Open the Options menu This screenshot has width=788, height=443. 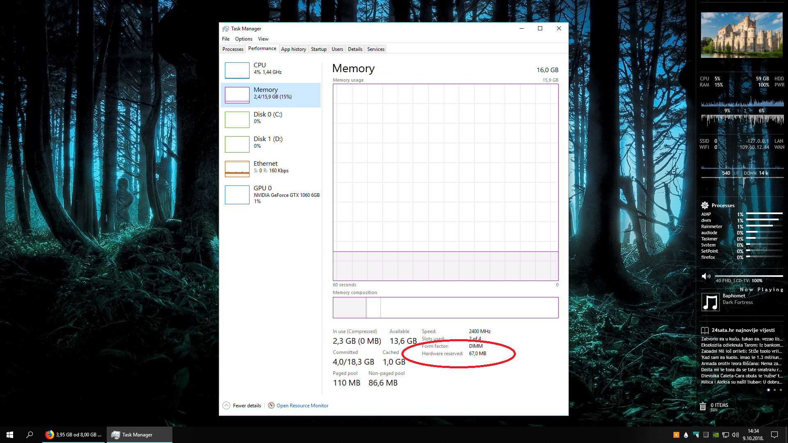[243, 39]
